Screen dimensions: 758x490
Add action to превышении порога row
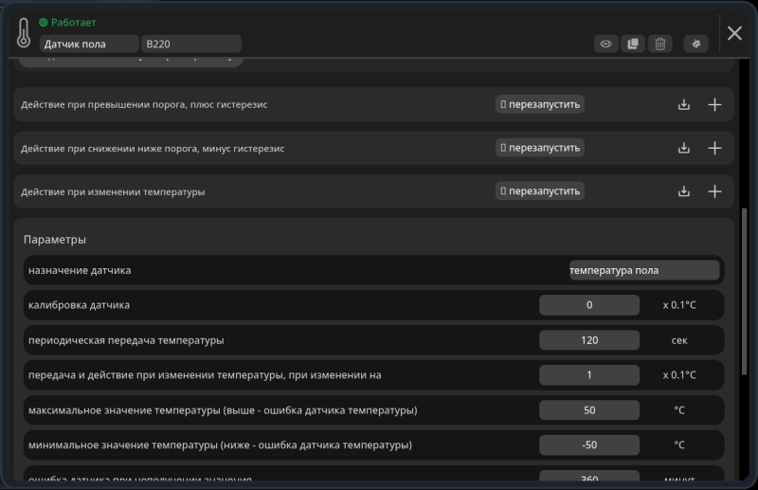pos(714,104)
